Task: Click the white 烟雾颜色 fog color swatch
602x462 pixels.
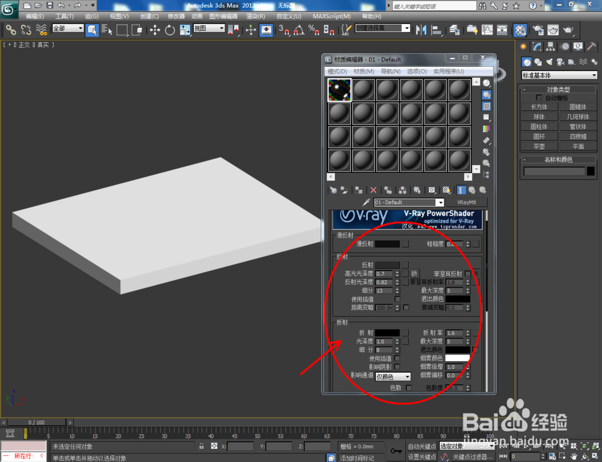Action: pyautogui.click(x=458, y=358)
